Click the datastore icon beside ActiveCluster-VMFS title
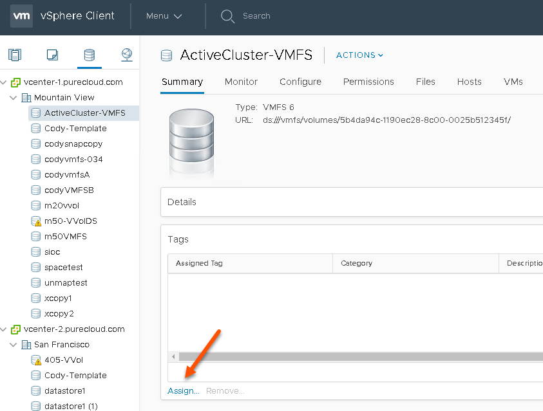The height and width of the screenshot is (411, 543). pyautogui.click(x=167, y=55)
